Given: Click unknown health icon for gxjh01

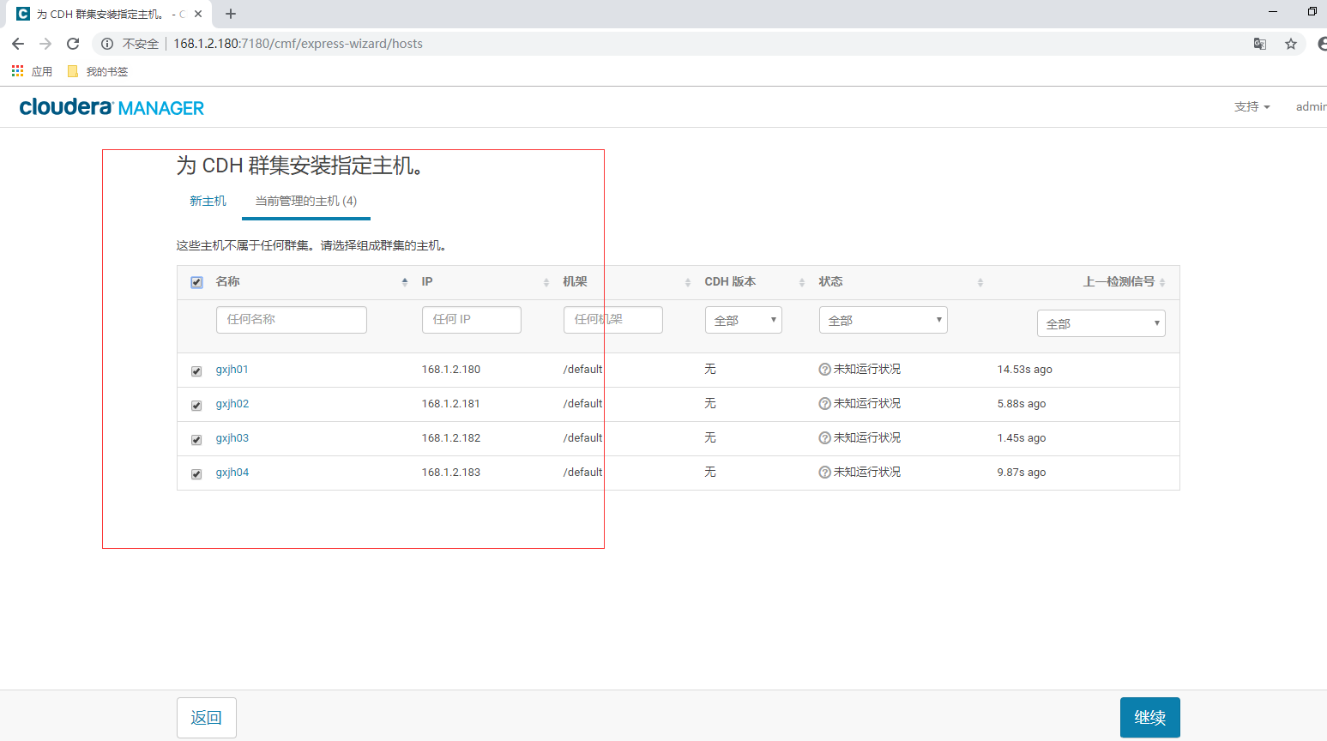Looking at the screenshot, I should click(x=825, y=369).
